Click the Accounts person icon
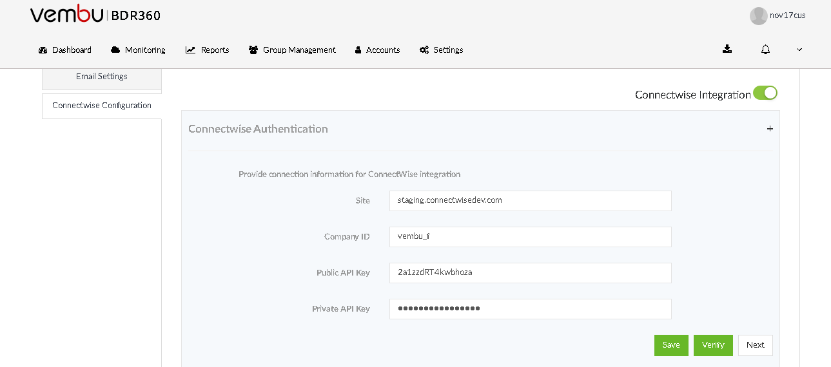831x367 pixels. (x=358, y=50)
